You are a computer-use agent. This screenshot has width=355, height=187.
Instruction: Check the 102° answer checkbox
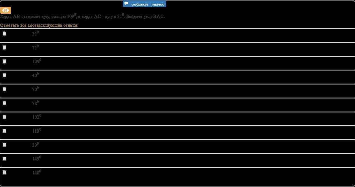point(4,117)
